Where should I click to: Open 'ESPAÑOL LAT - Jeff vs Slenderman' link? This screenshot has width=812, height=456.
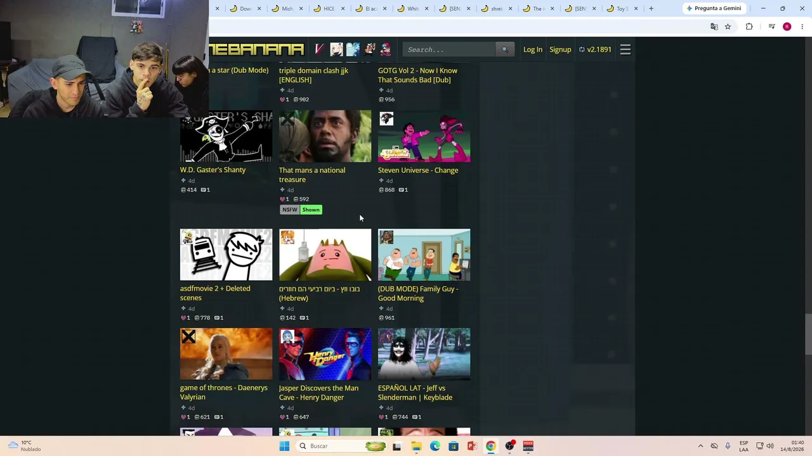coord(415,393)
